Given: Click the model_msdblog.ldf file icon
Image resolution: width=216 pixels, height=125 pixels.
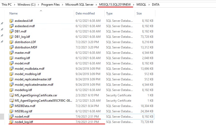Looking at the screenshot, I should coord(11,74).
